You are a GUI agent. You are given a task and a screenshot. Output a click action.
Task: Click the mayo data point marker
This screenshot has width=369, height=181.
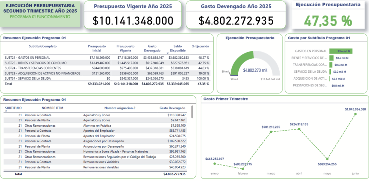coord(328,159)
